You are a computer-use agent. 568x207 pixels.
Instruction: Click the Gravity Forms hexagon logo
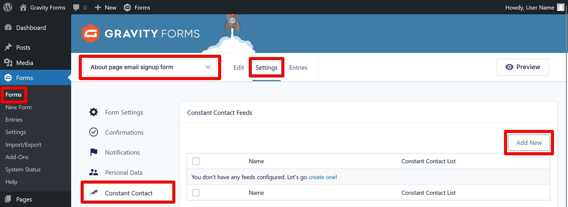click(91, 34)
